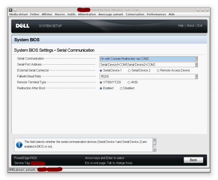The width and height of the screenshot is (218, 180).
Task: Open the Outils menu
Action: [72, 14]
